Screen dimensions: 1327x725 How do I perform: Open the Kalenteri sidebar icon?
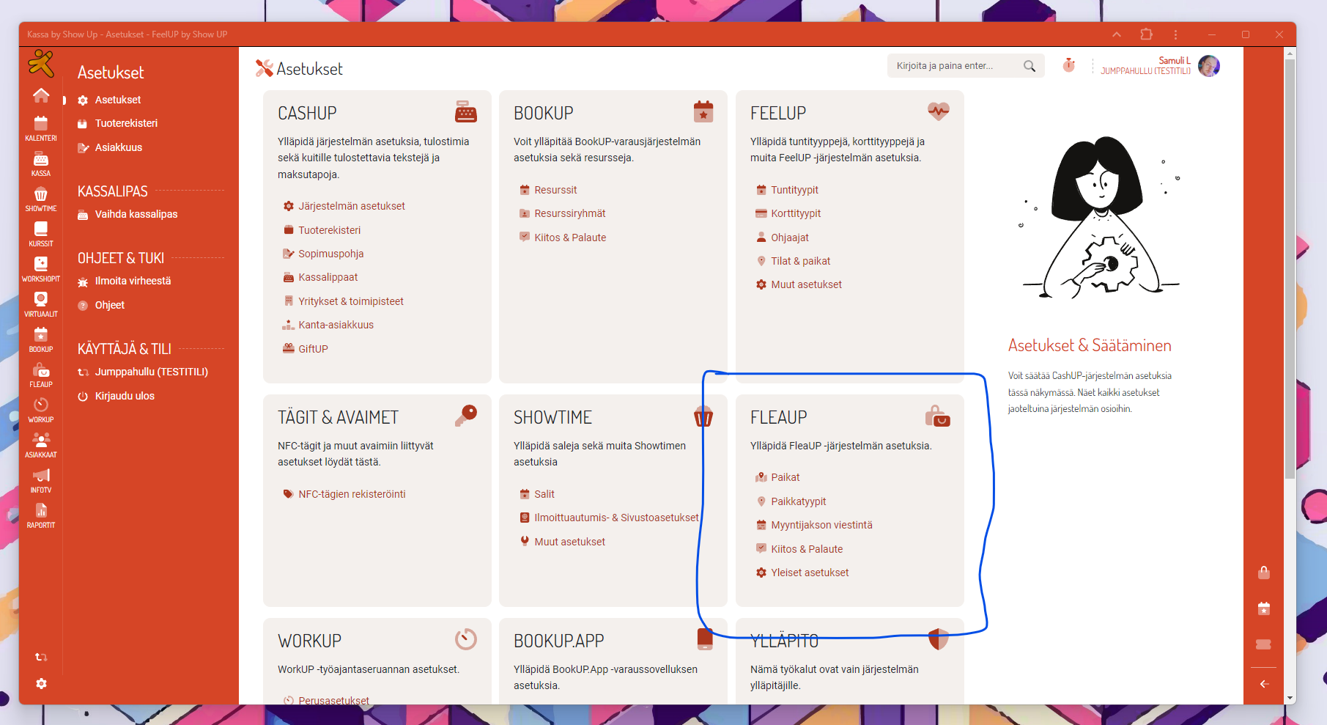click(41, 128)
